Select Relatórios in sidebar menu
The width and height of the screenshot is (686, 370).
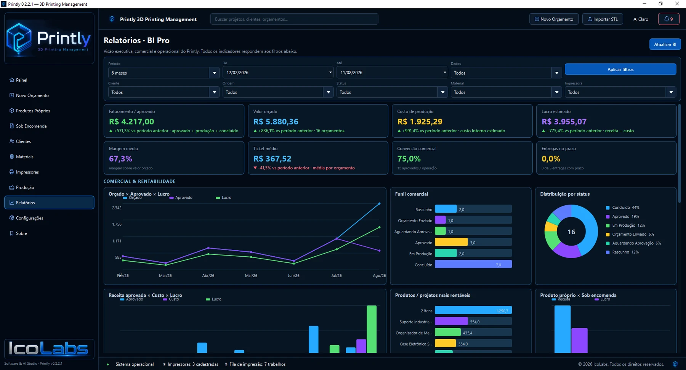[x=49, y=203]
